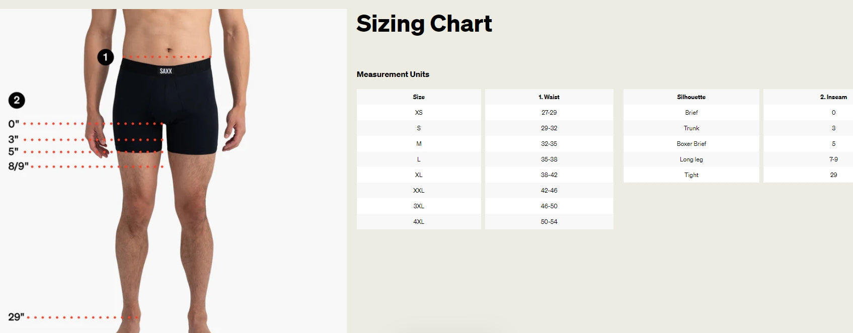
Task: Click the XS size row cell
Action: [x=419, y=113]
